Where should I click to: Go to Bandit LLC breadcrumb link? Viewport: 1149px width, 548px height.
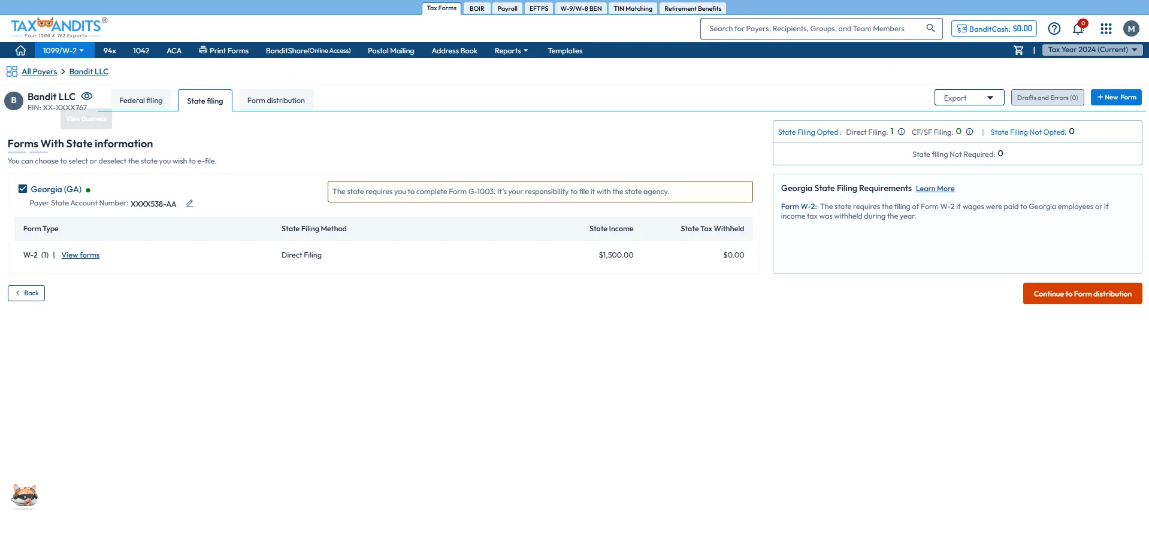(89, 71)
